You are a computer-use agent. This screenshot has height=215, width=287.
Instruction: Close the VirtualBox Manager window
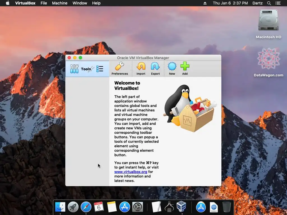(x=69, y=58)
